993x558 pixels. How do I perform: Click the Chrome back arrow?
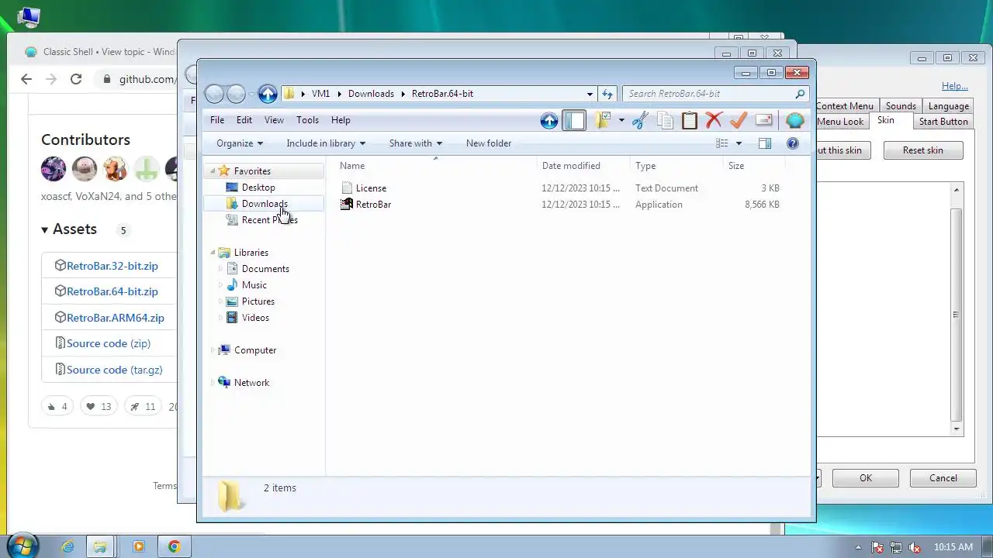[x=26, y=79]
